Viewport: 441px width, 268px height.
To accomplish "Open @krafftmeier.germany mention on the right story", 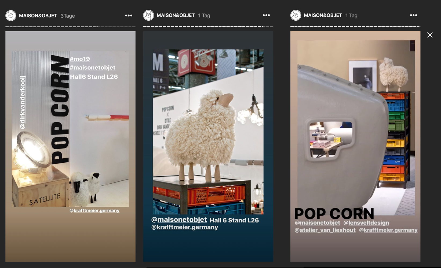I will (388, 230).
